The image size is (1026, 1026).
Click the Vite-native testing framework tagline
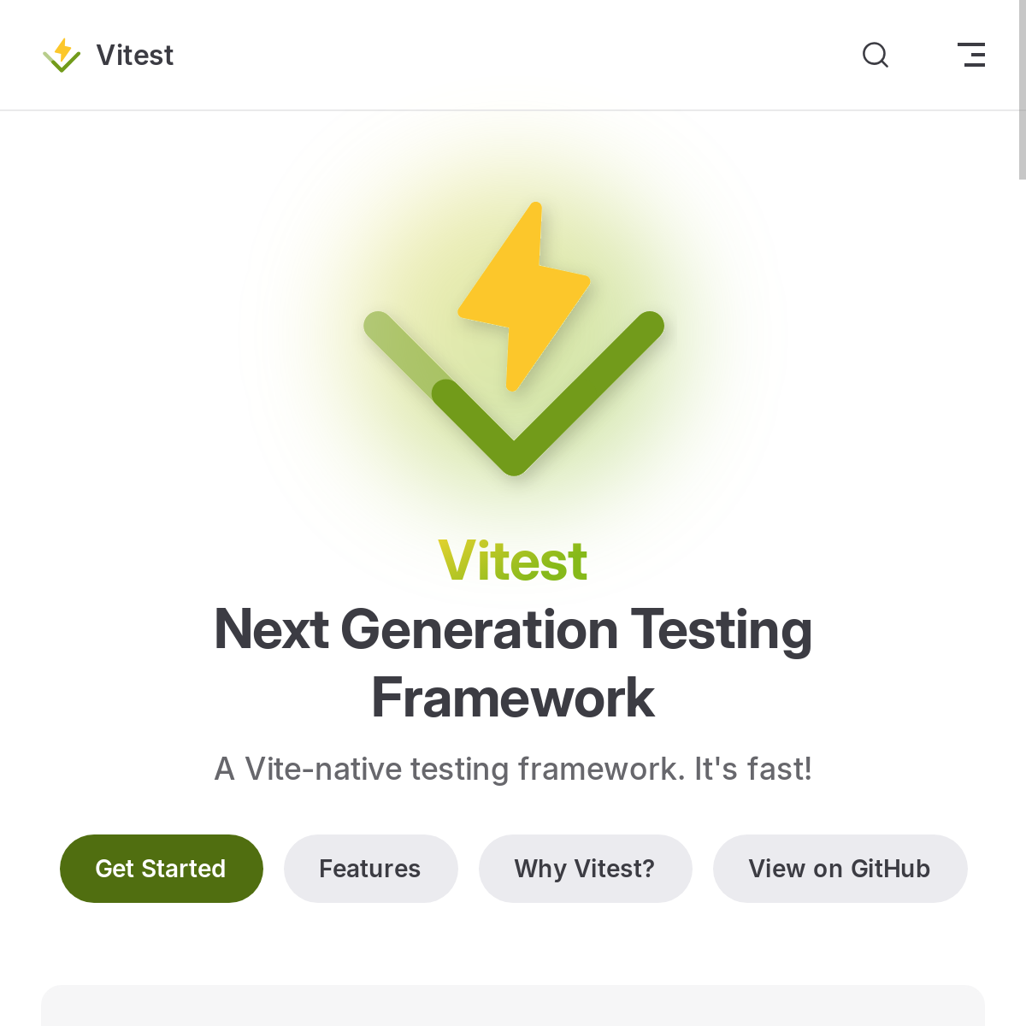513,769
